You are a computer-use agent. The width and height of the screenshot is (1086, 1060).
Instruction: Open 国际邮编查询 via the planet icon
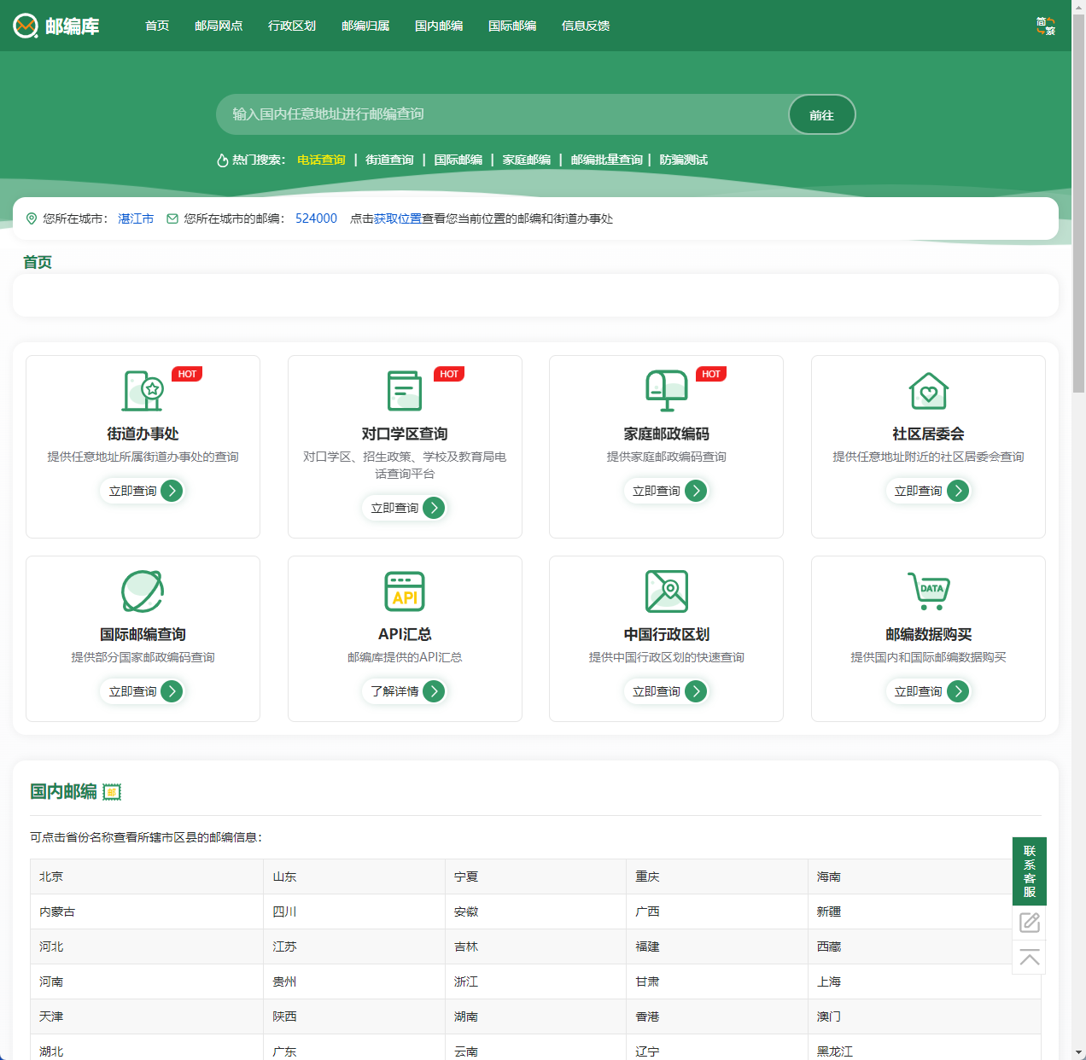tap(143, 591)
